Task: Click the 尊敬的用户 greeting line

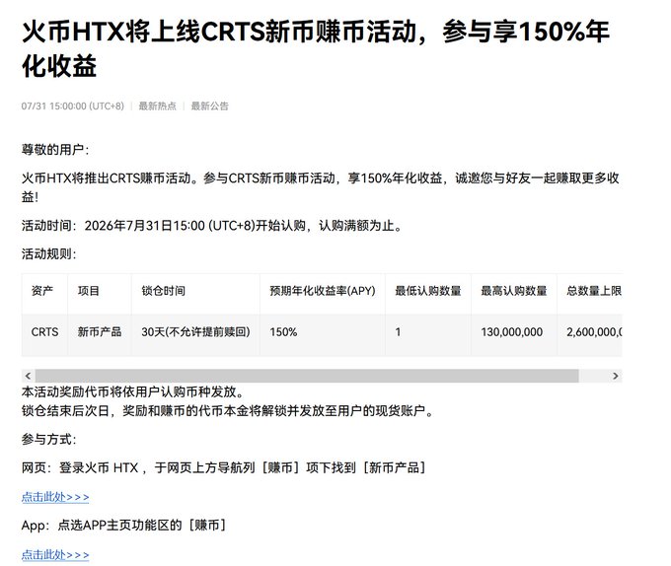Action: click(55, 150)
